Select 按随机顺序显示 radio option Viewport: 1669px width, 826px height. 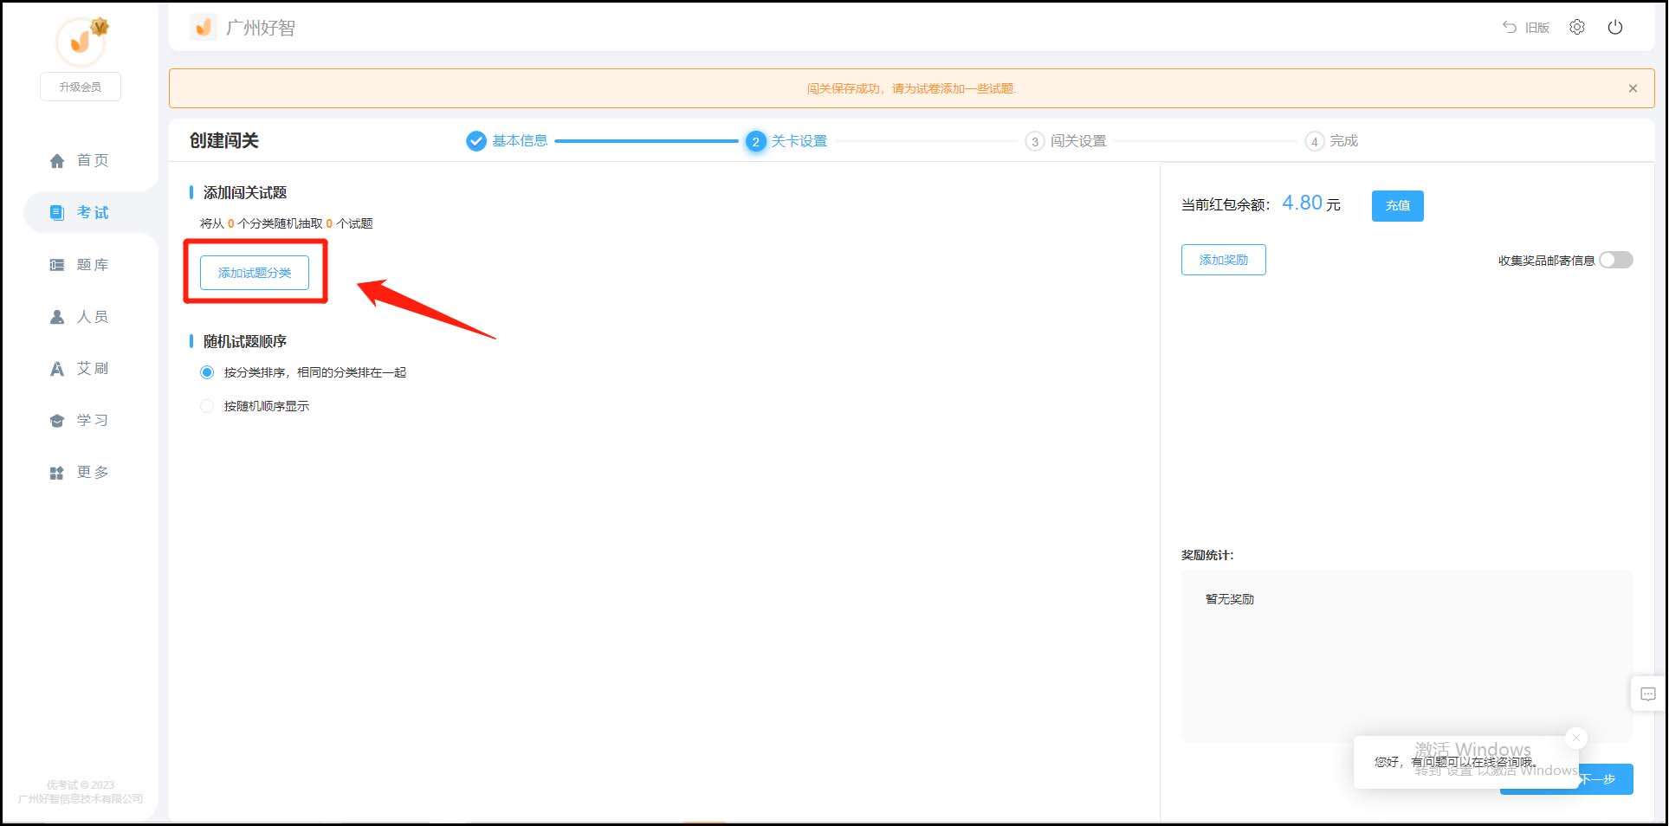click(x=207, y=406)
